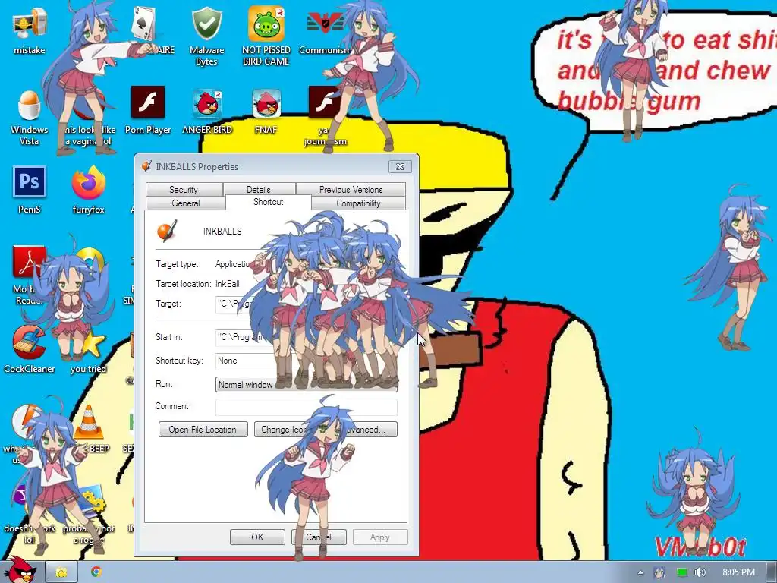The width and height of the screenshot is (777, 583).
Task: Switch to the Details tab
Action: [259, 189]
